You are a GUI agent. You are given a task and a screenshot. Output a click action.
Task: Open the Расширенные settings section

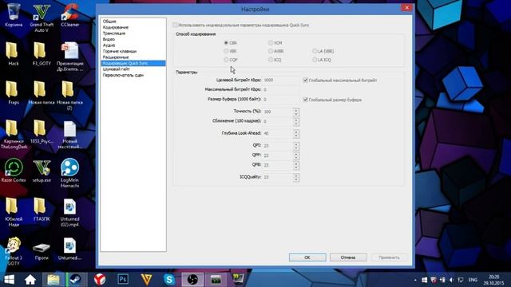(x=116, y=57)
